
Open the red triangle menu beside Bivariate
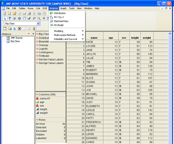coord(37,41)
